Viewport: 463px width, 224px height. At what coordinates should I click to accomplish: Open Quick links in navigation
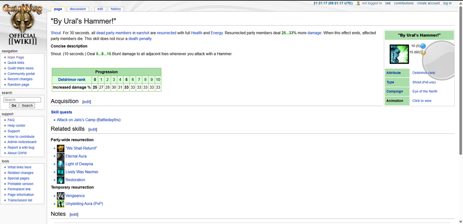pyautogui.click(x=16, y=63)
